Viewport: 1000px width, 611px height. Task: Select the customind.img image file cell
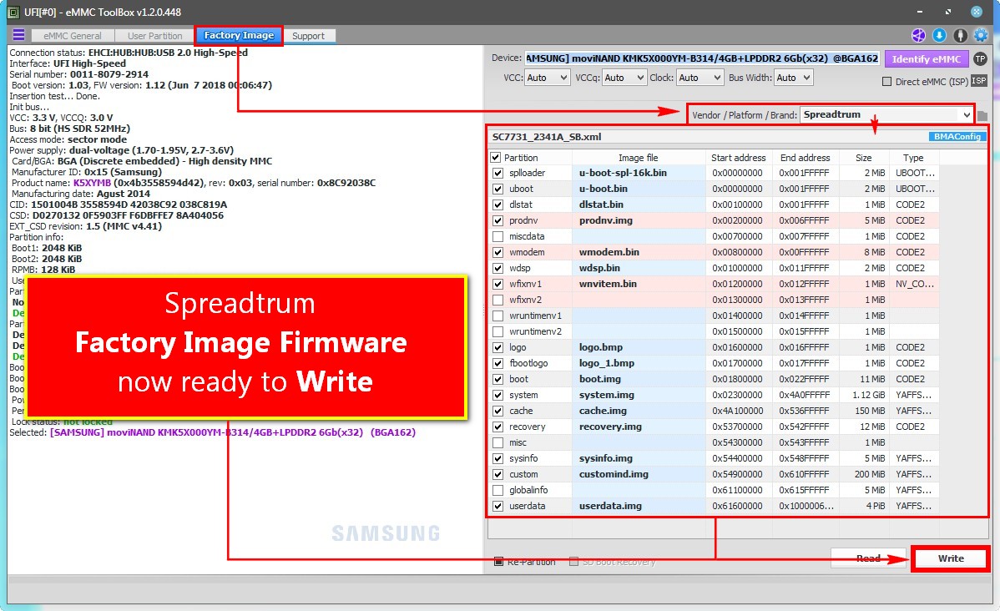pos(639,474)
